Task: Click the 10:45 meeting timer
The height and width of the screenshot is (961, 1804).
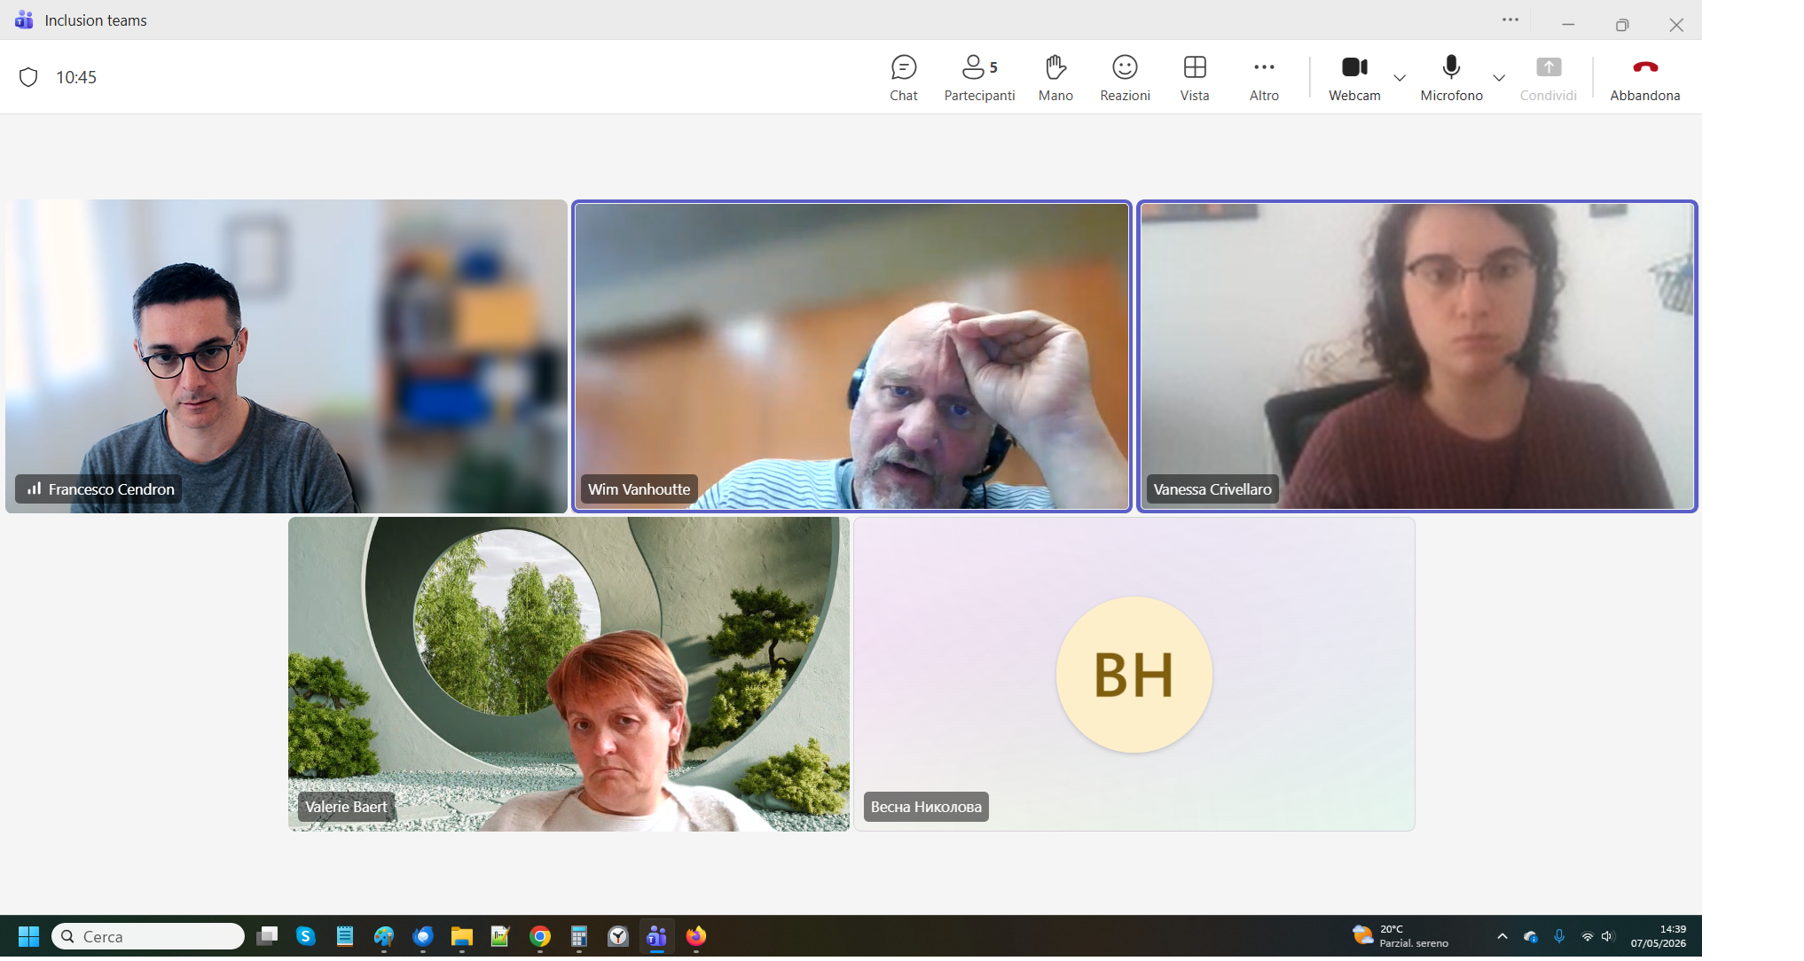Action: coord(76,77)
